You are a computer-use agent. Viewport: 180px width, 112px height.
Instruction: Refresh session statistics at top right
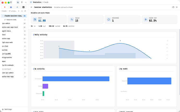173,7
